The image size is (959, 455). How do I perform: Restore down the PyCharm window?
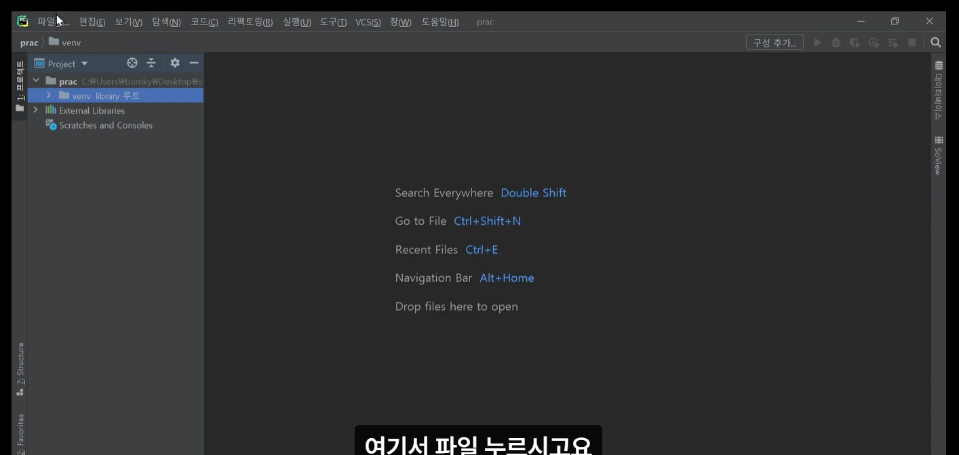[895, 22]
